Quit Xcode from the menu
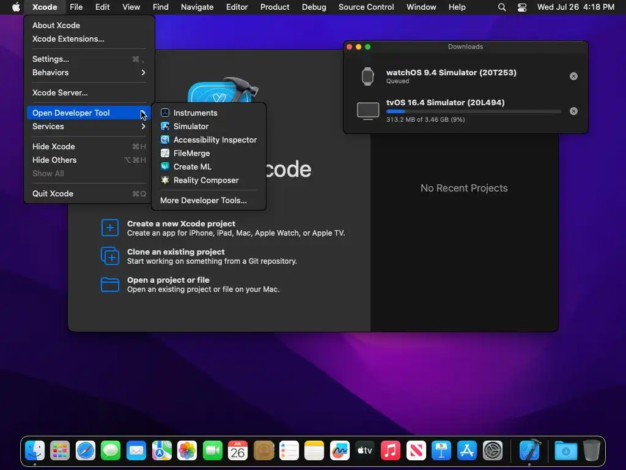 pyautogui.click(x=89, y=193)
